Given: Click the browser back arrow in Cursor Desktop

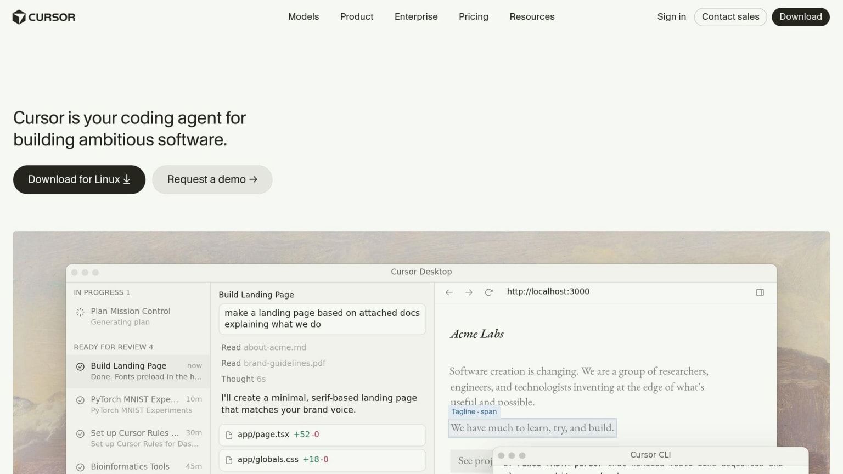Looking at the screenshot, I should pos(449,292).
